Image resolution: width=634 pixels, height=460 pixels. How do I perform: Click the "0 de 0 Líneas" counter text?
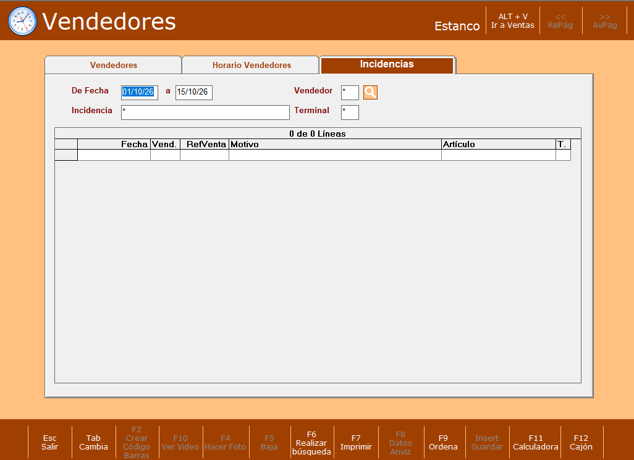pyautogui.click(x=318, y=134)
